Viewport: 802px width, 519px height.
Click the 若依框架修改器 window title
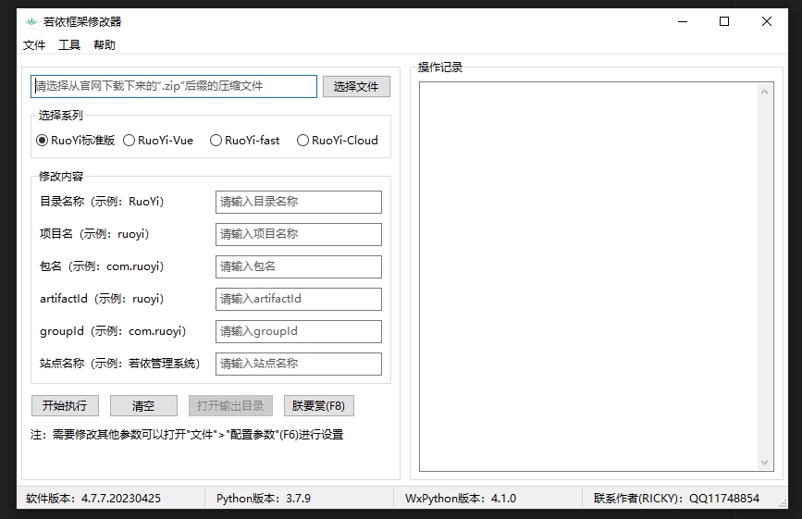click(x=82, y=22)
